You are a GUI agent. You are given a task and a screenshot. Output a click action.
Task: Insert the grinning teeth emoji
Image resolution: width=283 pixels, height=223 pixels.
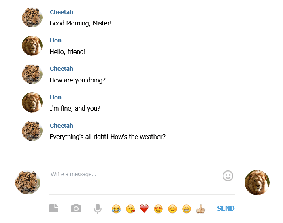coord(187,209)
